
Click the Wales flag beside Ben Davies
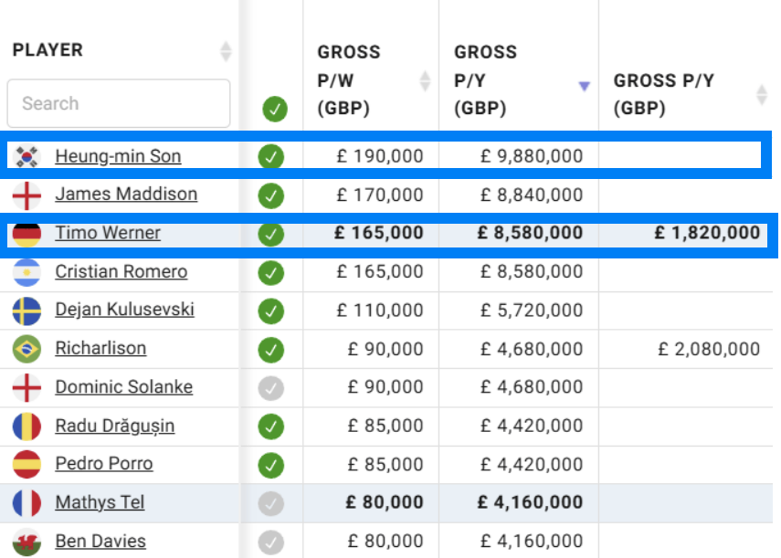(x=26, y=542)
